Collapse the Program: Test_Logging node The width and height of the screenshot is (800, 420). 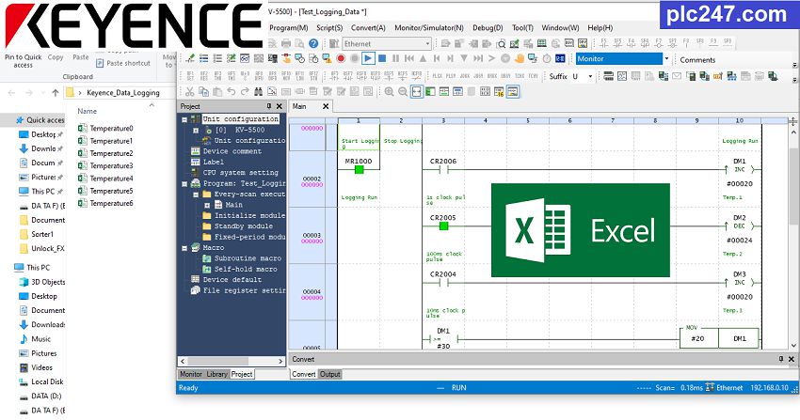point(184,184)
